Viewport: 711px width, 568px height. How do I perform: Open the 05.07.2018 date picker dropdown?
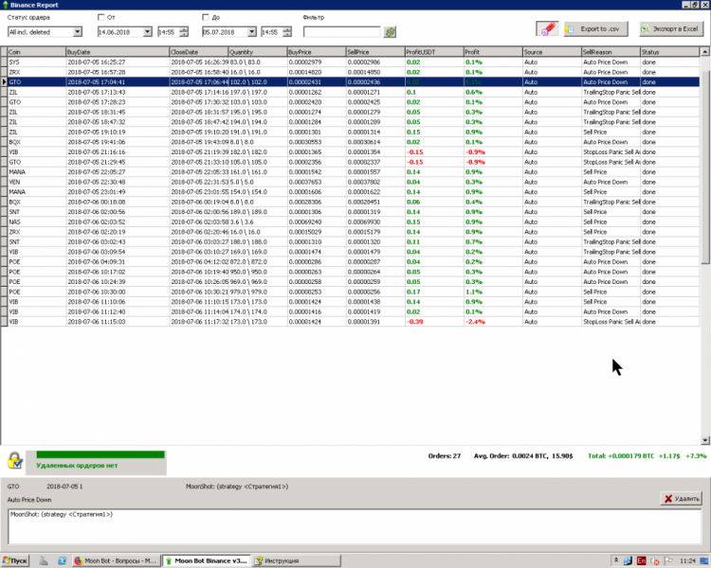point(251,32)
